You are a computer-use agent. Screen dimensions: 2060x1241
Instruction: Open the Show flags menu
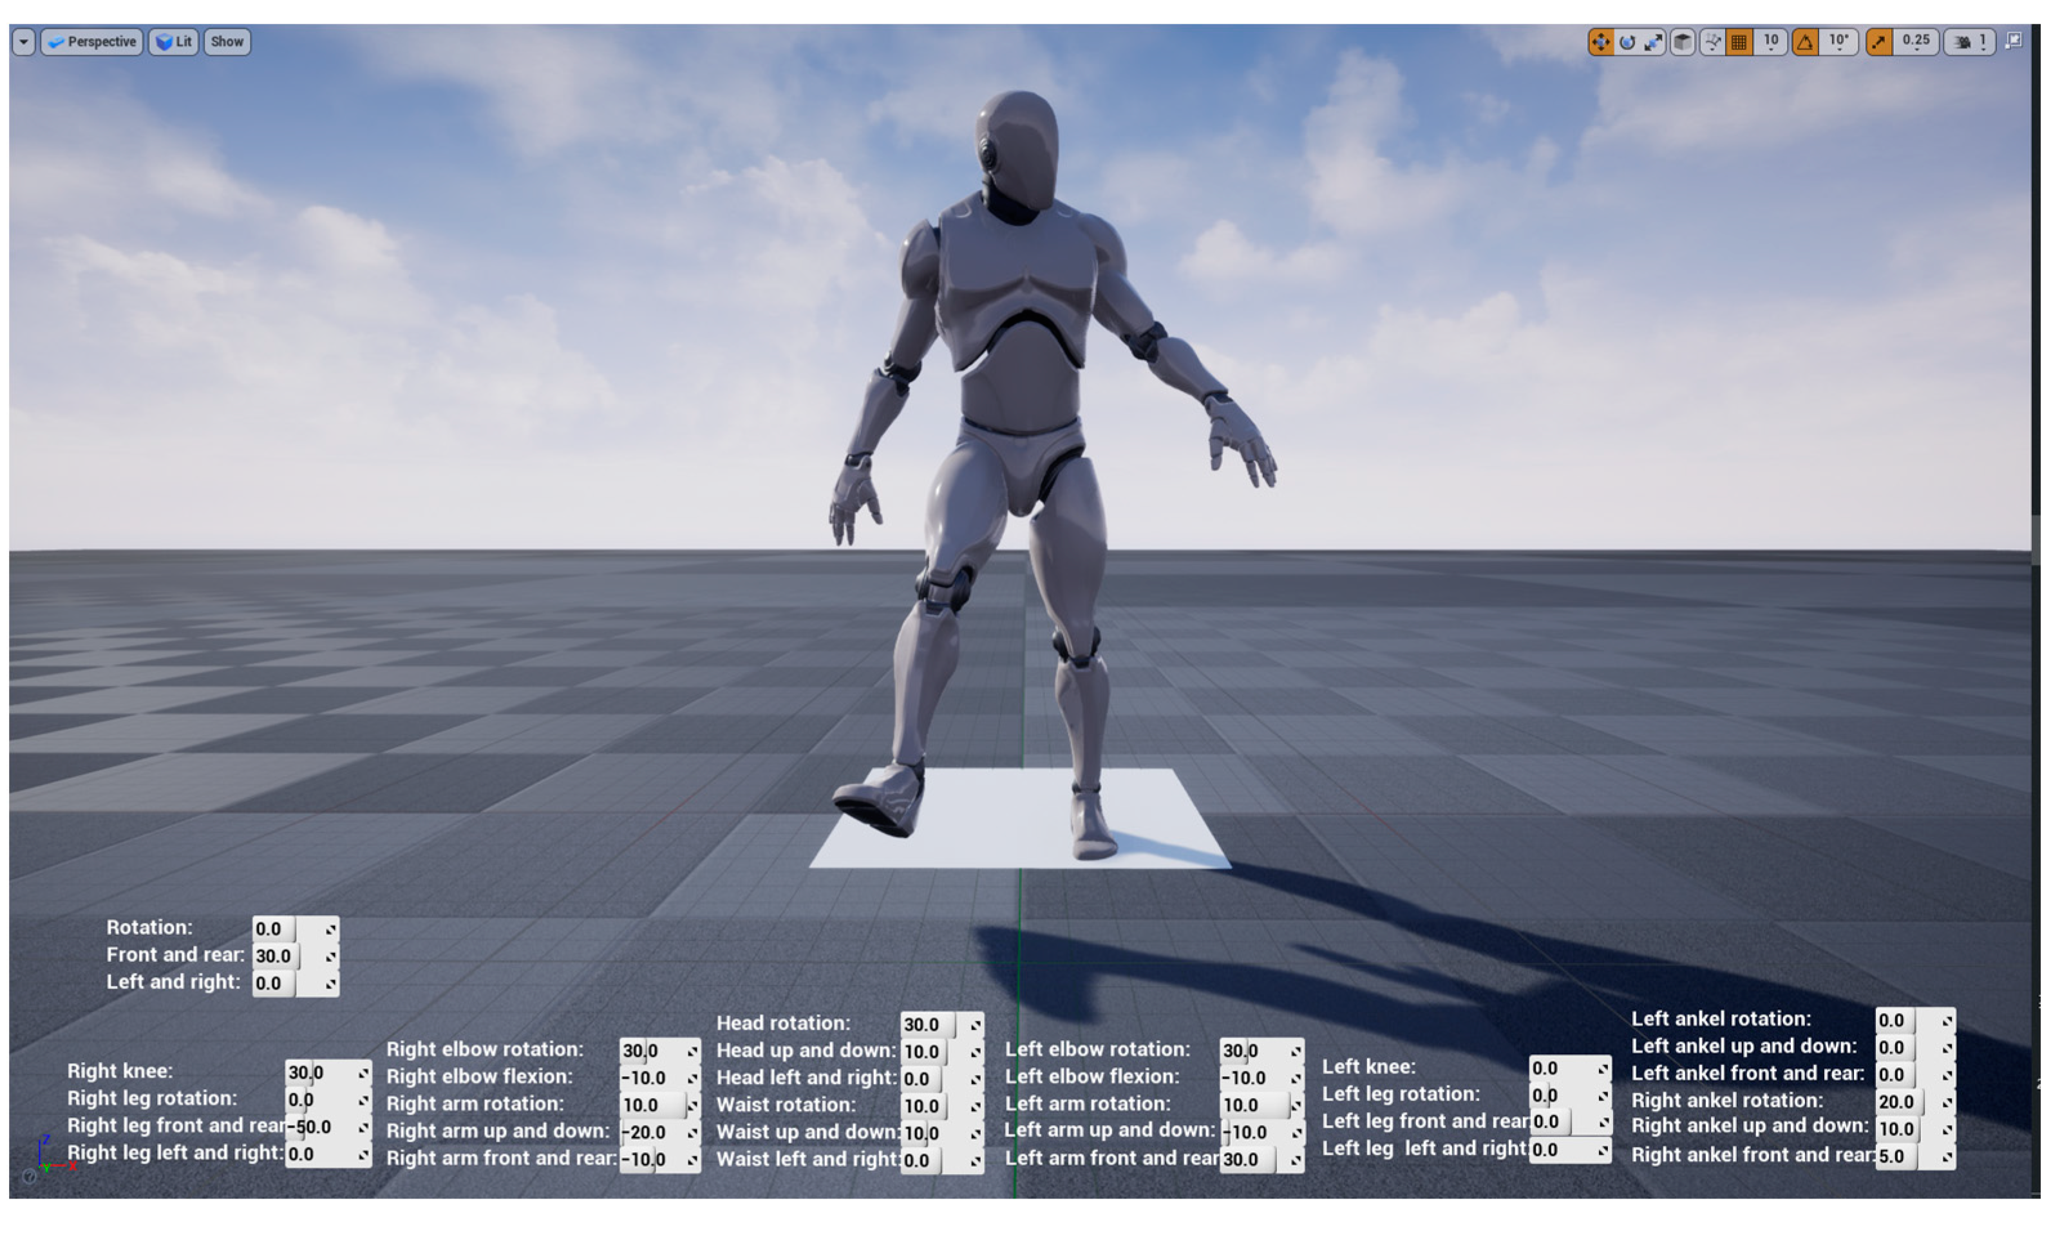click(227, 42)
